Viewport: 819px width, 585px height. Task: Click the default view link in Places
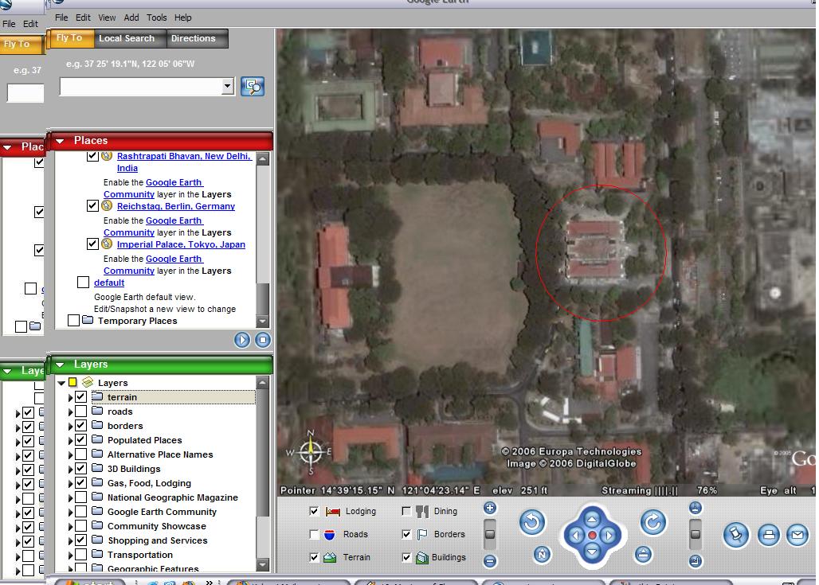pyautogui.click(x=109, y=283)
